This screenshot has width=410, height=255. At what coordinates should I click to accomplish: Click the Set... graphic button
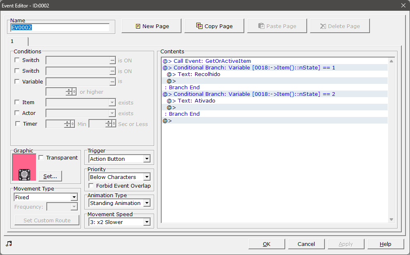click(50, 176)
